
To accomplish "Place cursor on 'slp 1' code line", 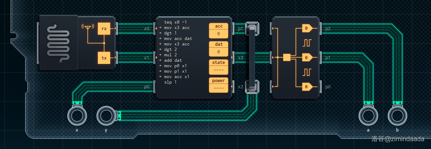I will pyautogui.click(x=170, y=82).
